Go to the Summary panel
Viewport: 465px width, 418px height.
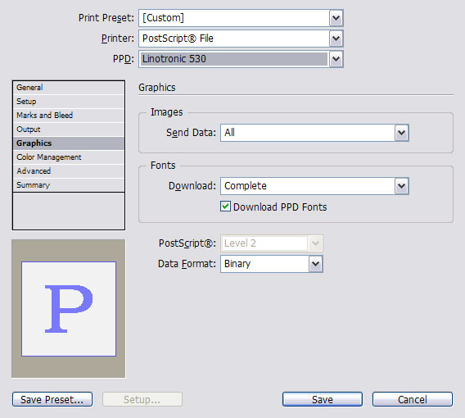pyautogui.click(x=69, y=185)
